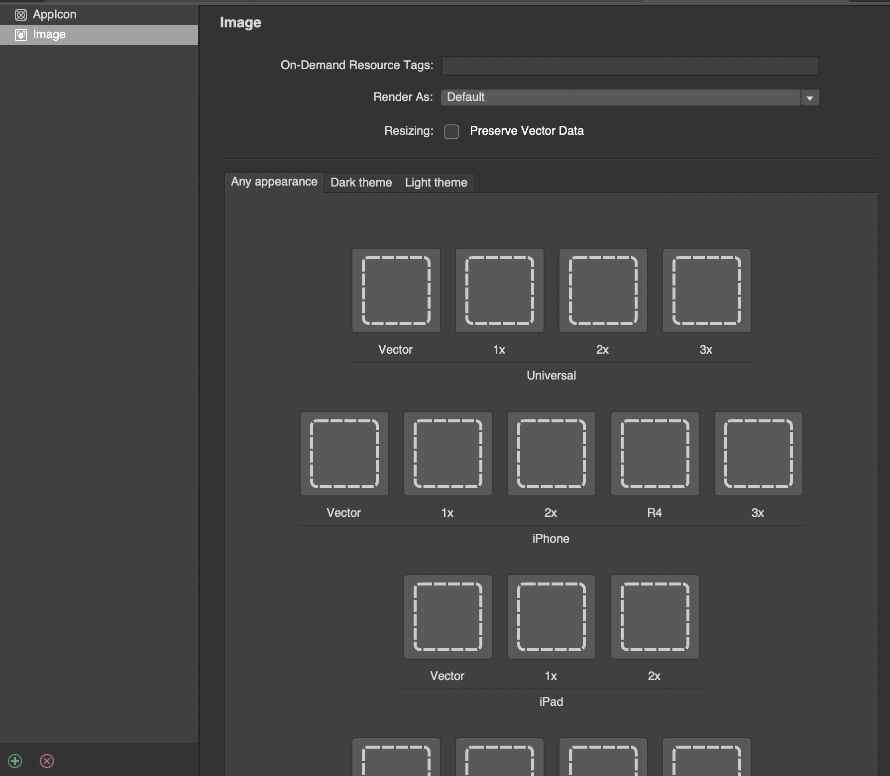Click the iPhone group label
890x776 pixels.
click(x=551, y=539)
